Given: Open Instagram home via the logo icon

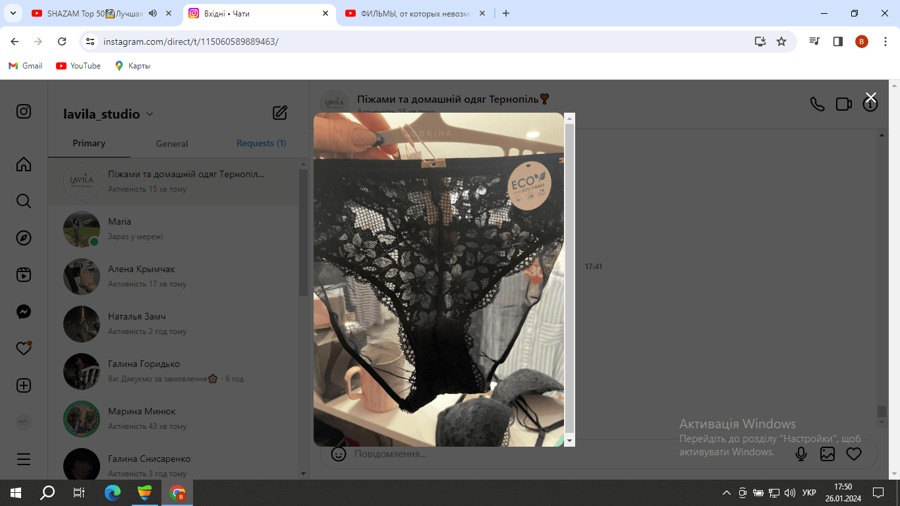Looking at the screenshot, I should pyautogui.click(x=24, y=111).
